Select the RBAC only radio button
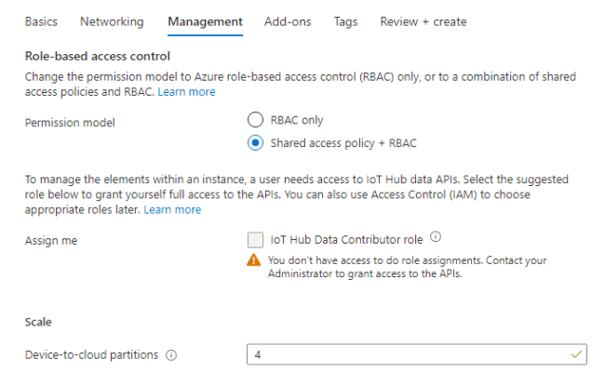Image resolution: width=605 pixels, height=372 pixels. pyautogui.click(x=255, y=120)
